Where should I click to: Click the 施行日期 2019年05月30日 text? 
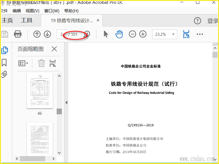126,152
